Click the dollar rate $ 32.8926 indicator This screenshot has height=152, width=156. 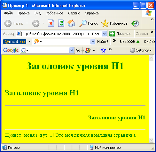[129, 42]
